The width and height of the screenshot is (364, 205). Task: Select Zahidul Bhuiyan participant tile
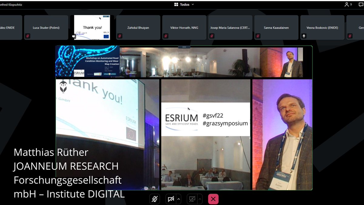[x=138, y=28]
